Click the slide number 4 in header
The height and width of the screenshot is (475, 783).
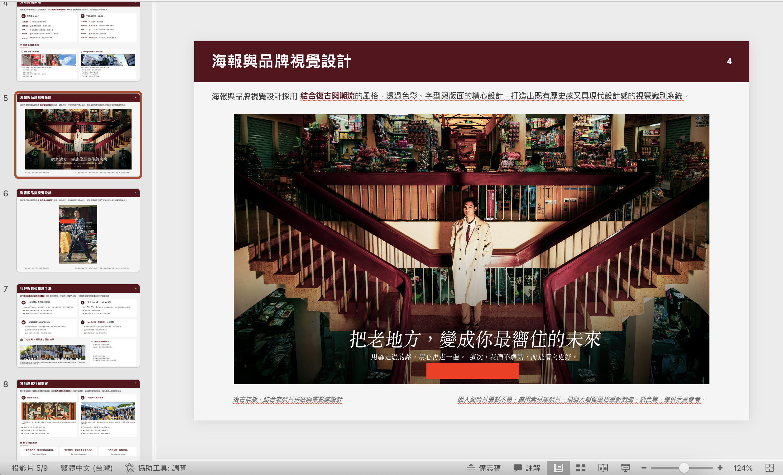[x=729, y=61]
